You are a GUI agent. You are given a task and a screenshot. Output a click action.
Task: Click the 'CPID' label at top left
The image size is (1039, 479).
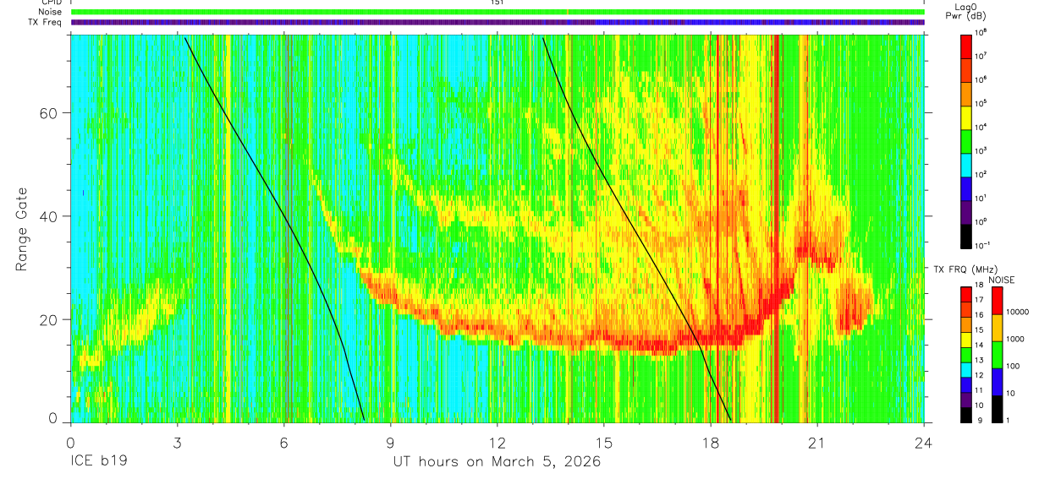click(x=52, y=3)
